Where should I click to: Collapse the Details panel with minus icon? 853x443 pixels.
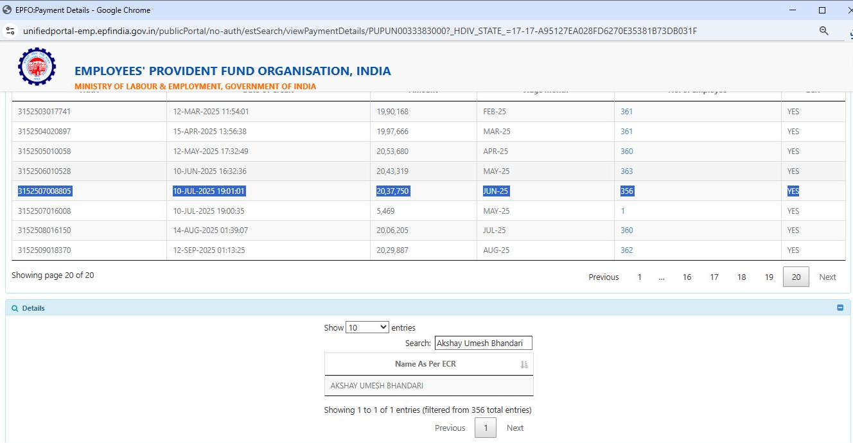click(x=840, y=308)
